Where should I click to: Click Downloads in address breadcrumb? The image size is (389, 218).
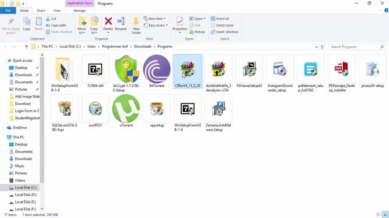click(143, 47)
